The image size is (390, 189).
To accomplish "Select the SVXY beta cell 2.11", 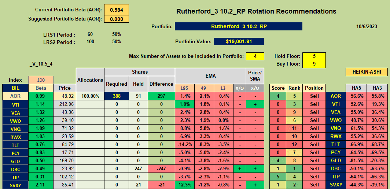I will [x=41, y=185].
